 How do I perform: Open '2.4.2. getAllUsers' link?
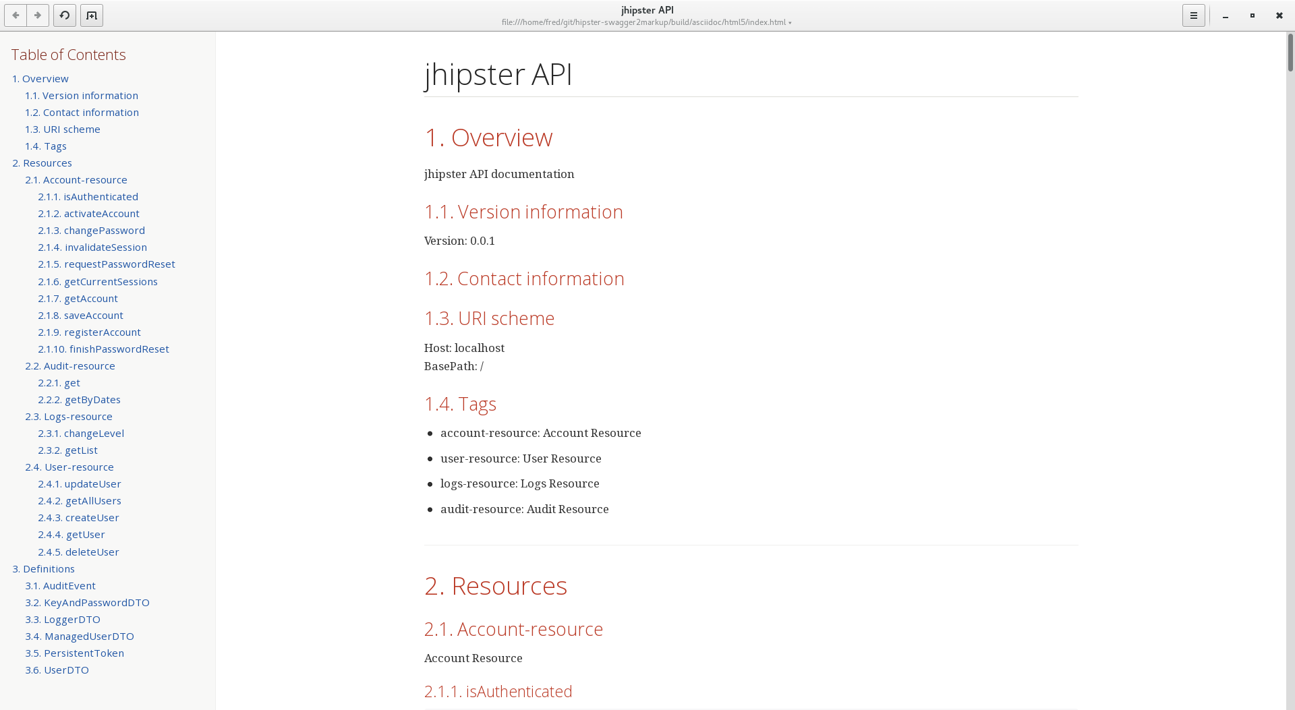(x=80, y=500)
